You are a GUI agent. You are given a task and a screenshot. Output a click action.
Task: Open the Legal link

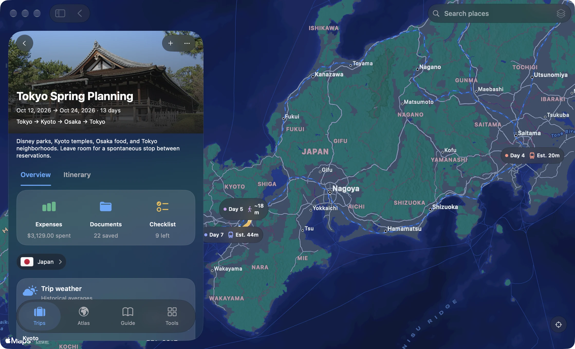click(42, 342)
